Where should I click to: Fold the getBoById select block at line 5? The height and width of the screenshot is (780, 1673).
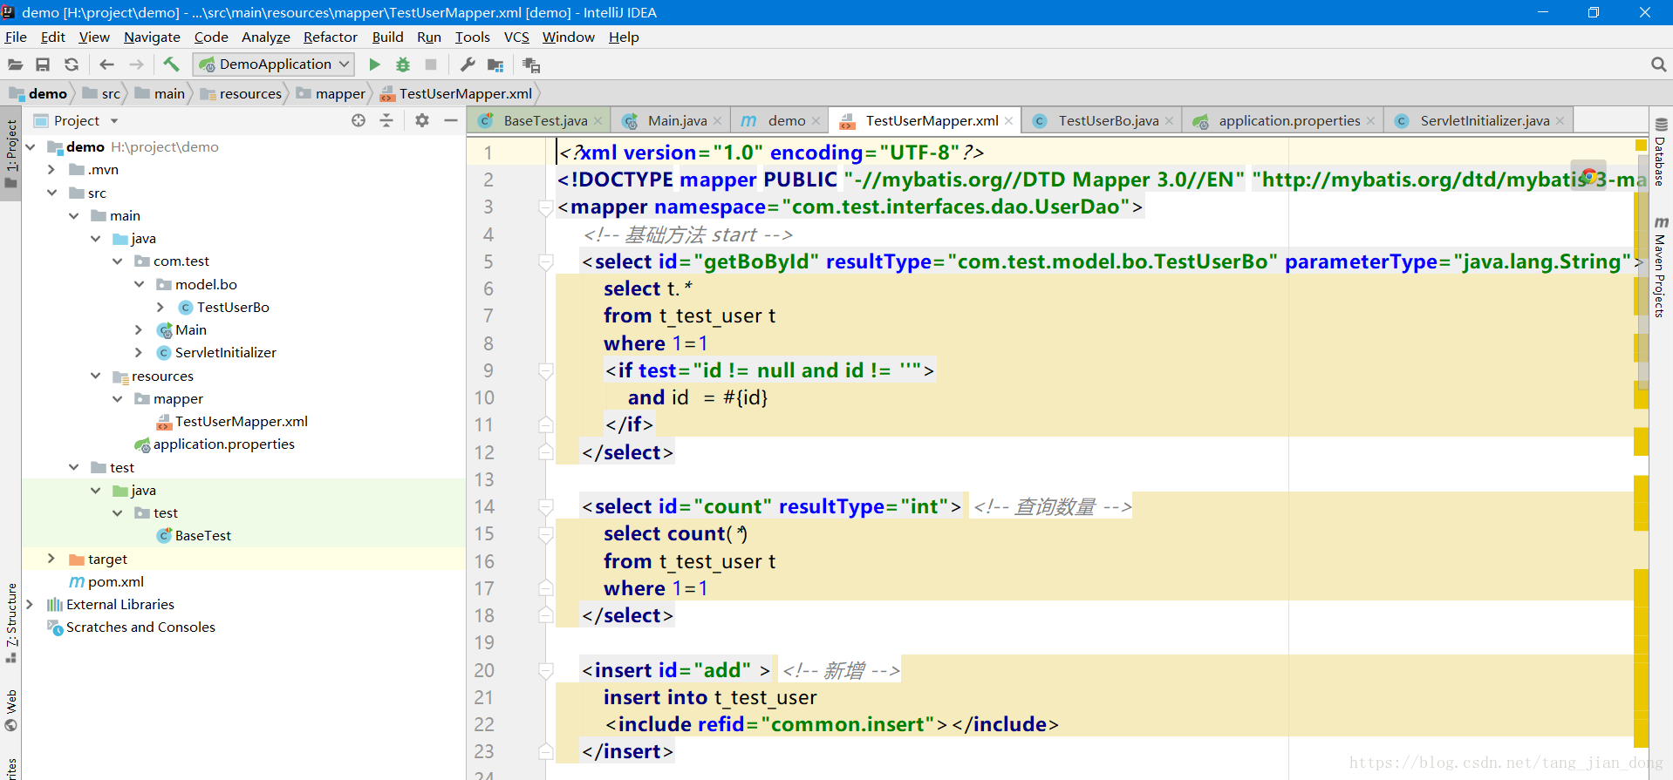tap(546, 261)
